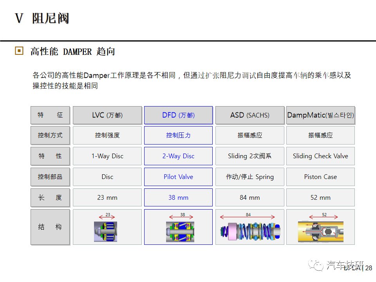
Task: Select the 长度 row header cell
Action: point(50,197)
